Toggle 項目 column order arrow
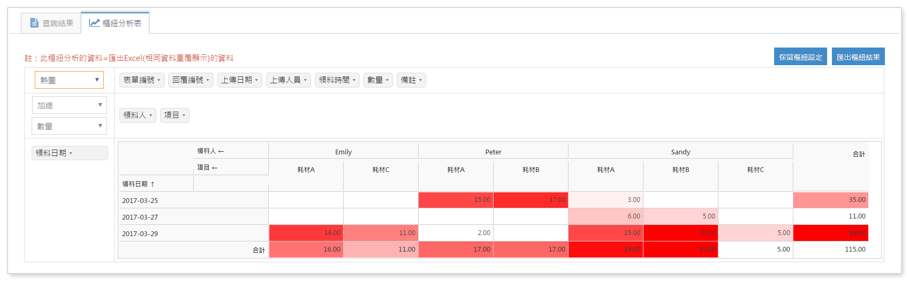This screenshot has width=909, height=281. tap(215, 168)
